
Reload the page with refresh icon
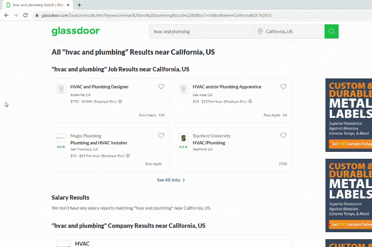coord(26,15)
